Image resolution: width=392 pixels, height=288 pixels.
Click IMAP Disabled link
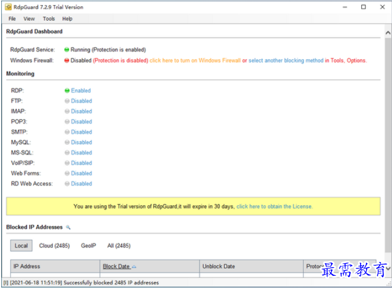pyautogui.click(x=82, y=111)
